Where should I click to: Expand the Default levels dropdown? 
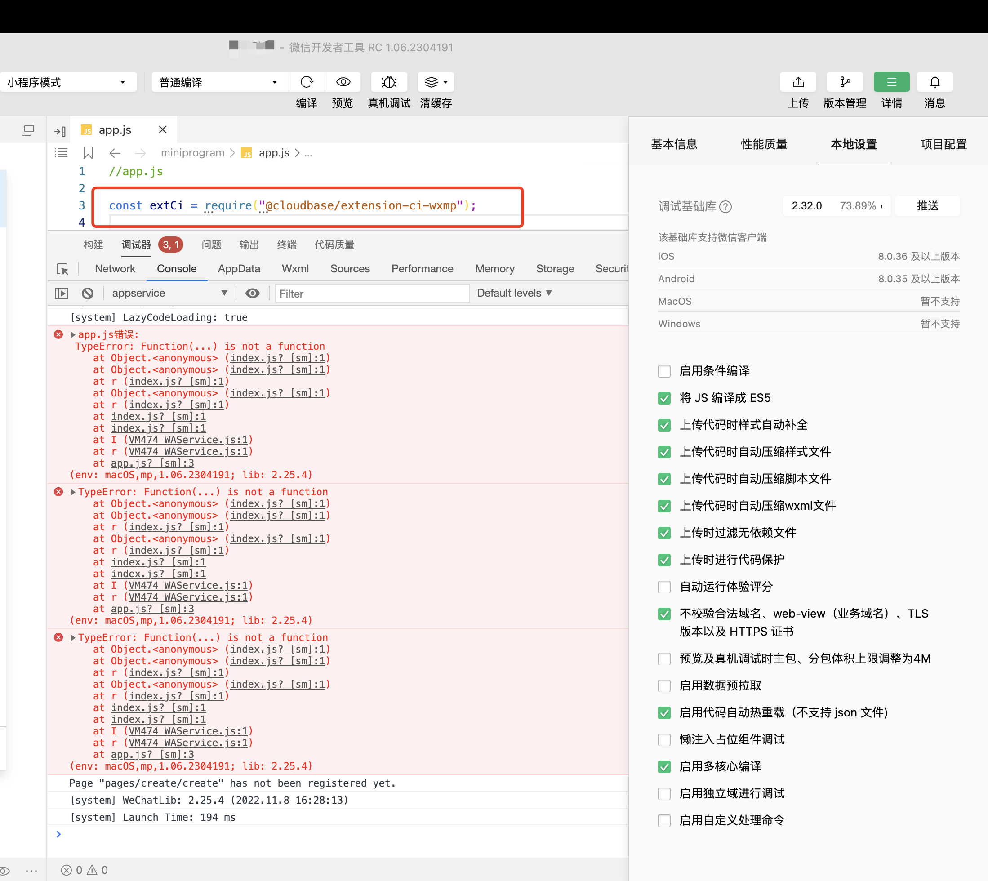tap(514, 294)
